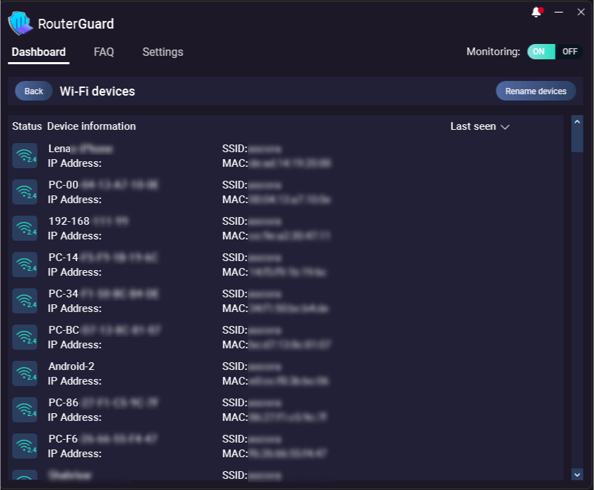This screenshot has width=594, height=490.
Task: Select Wi-Fi icon beside the 192-168 device
Action: pyautogui.click(x=25, y=228)
